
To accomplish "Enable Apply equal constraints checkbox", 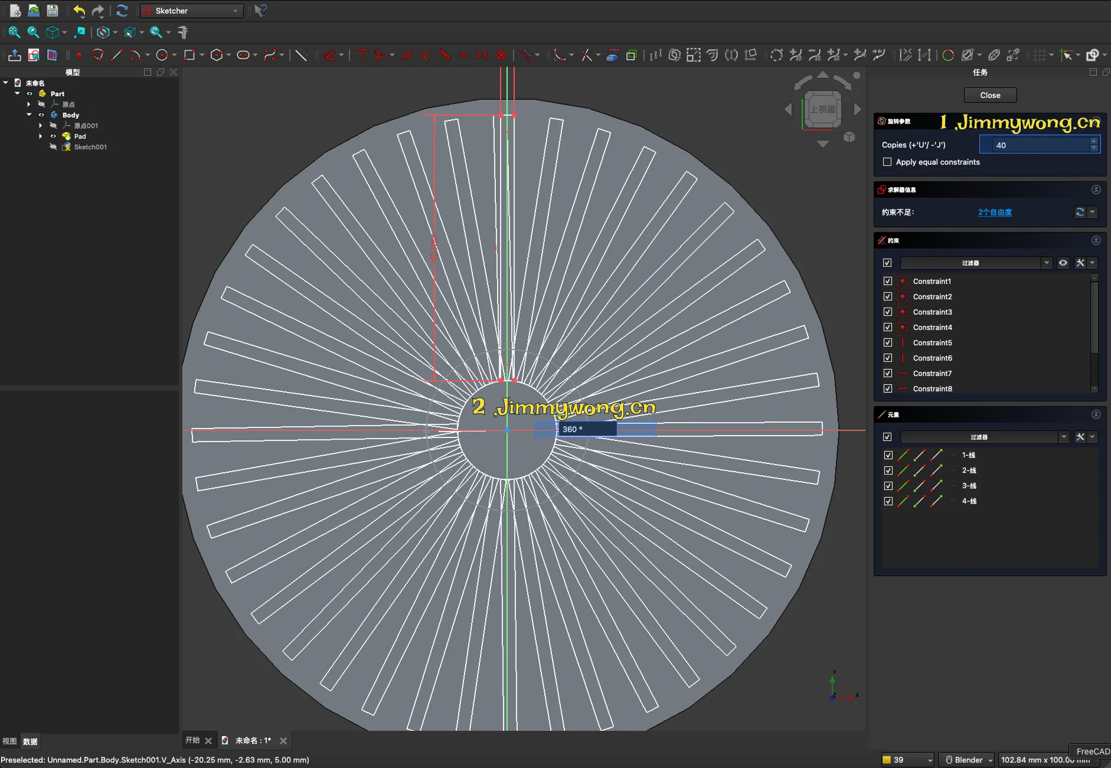I will pos(887,162).
